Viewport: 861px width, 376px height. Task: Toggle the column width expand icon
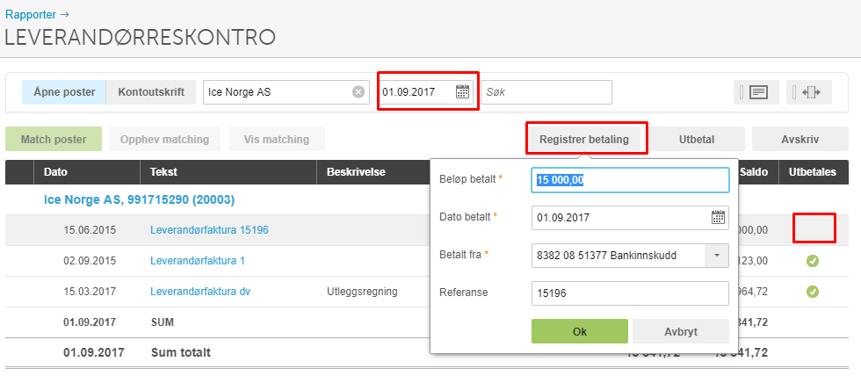pos(809,92)
